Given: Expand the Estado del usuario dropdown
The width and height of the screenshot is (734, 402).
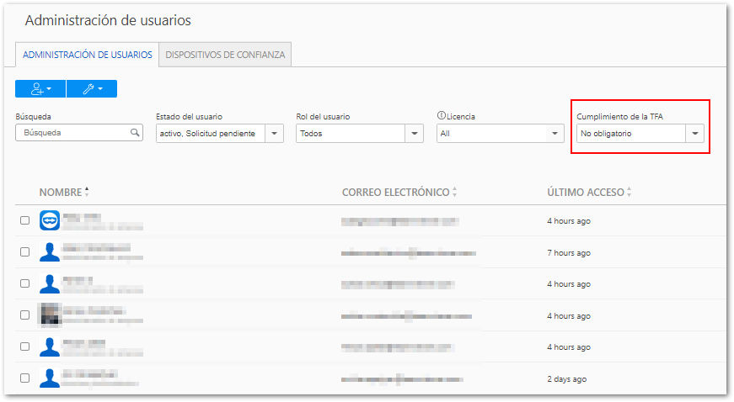Looking at the screenshot, I should [275, 134].
